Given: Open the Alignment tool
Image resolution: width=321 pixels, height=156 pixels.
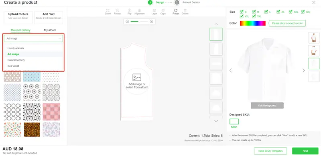Looking at the screenshot, I should [139, 12].
